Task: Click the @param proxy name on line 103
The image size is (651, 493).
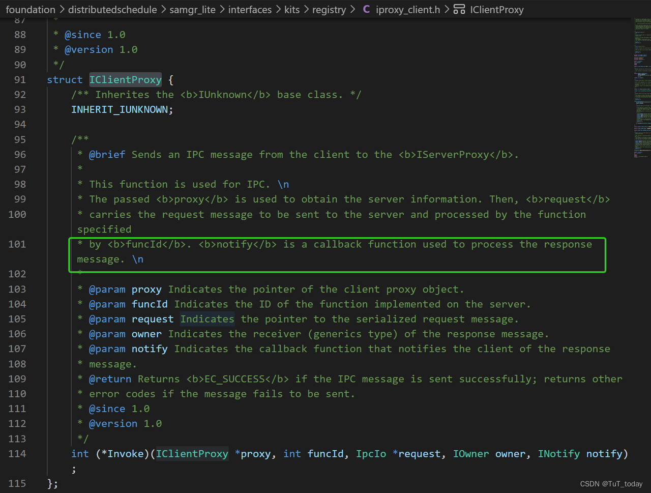Action: pyautogui.click(x=146, y=289)
